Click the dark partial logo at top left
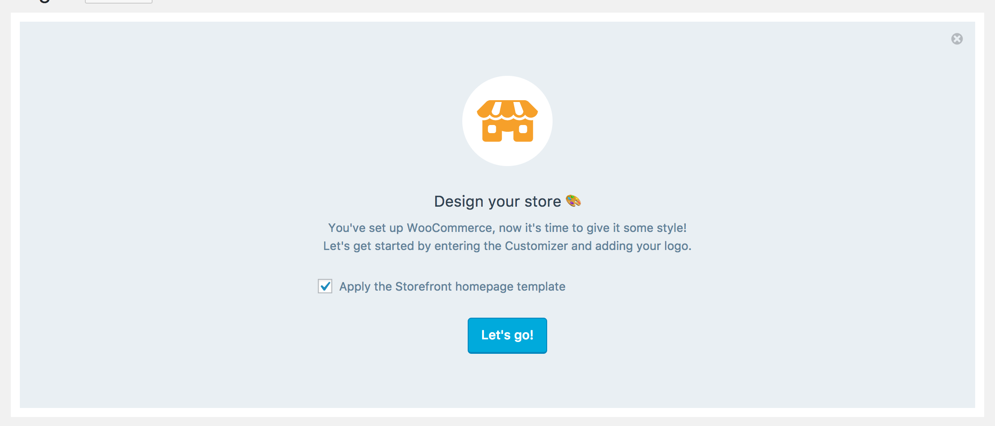The height and width of the screenshot is (426, 995). [44, 1]
